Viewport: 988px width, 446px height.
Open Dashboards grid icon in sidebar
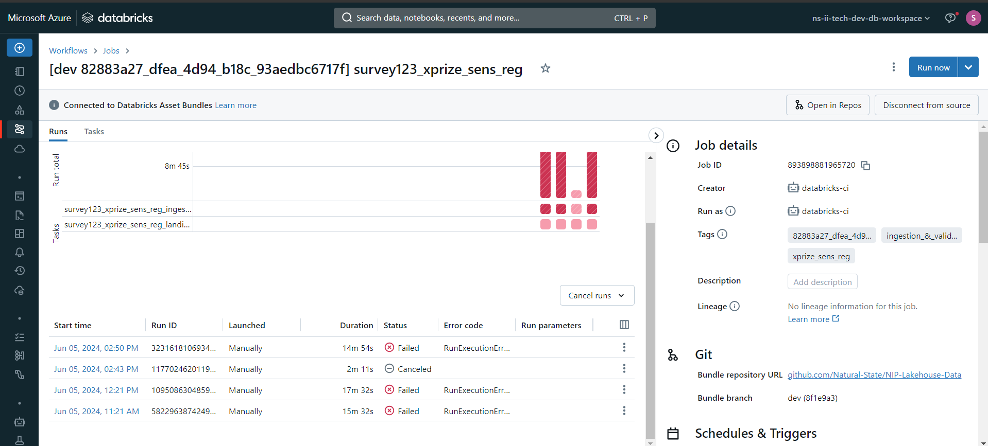pyautogui.click(x=20, y=234)
